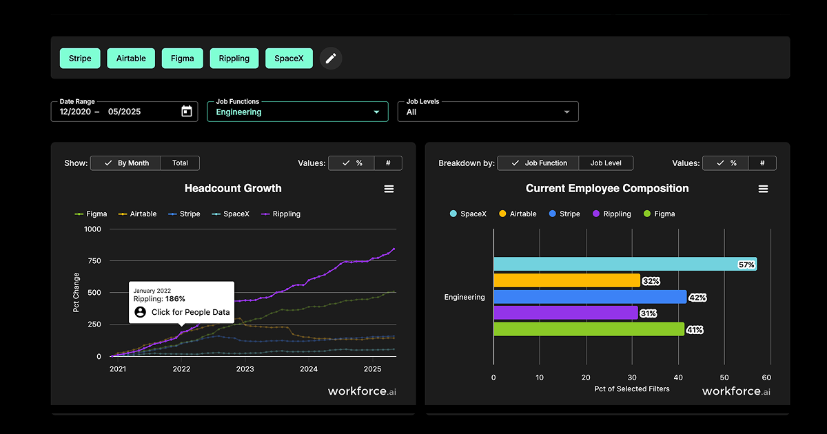Open the Job Levels dropdown showing All
Screen dimensions: 827x434
point(488,111)
